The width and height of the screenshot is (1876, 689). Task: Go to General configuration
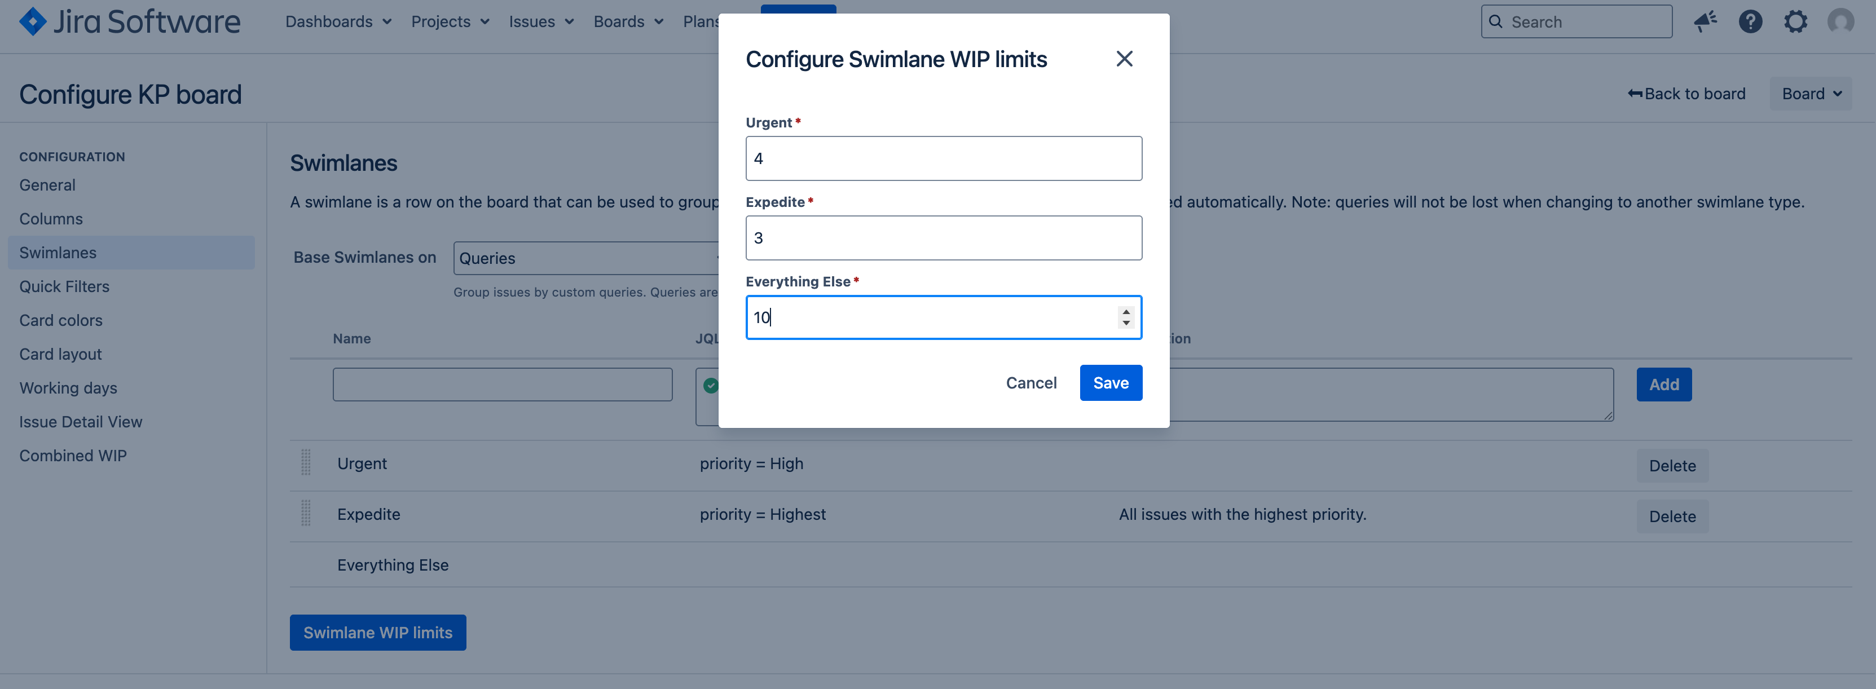coord(47,185)
